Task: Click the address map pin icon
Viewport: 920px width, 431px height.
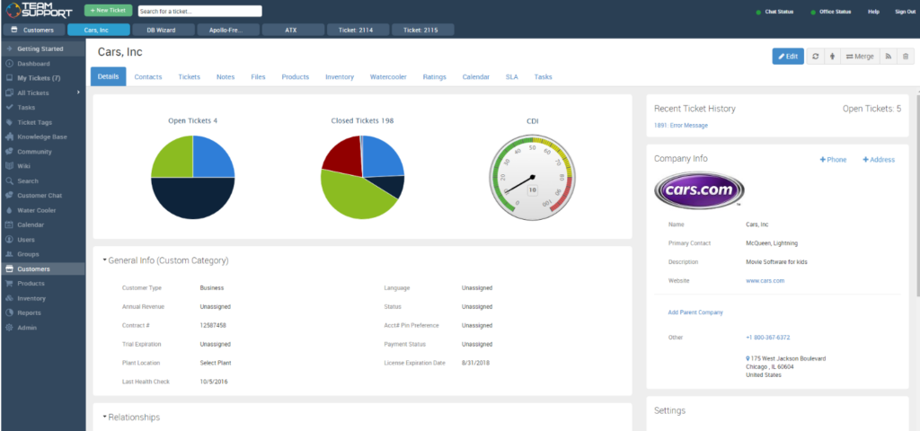Action: tap(747, 358)
